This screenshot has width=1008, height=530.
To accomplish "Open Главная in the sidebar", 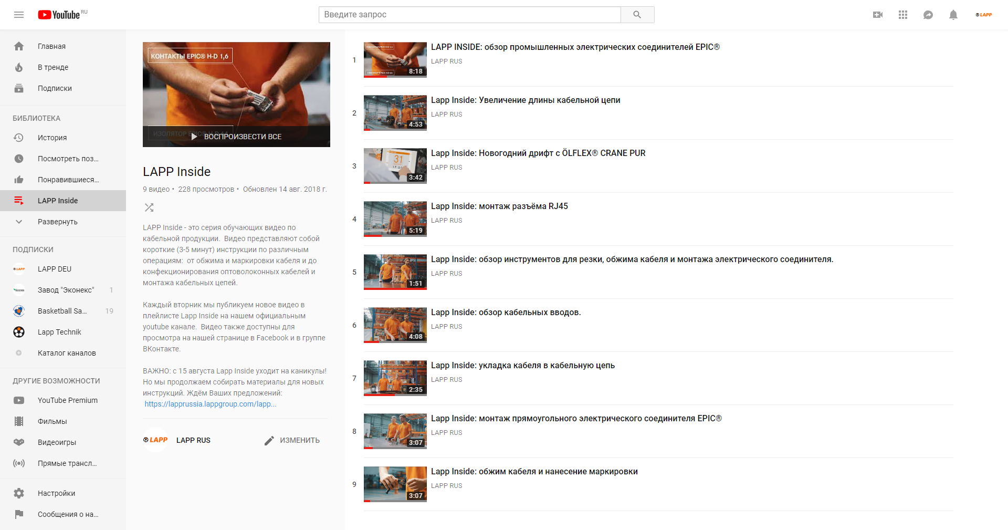I will [63, 46].
